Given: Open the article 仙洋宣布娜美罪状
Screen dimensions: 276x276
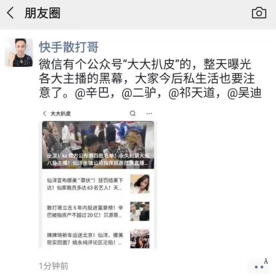Looking at the screenshot, I should pos(85,184).
